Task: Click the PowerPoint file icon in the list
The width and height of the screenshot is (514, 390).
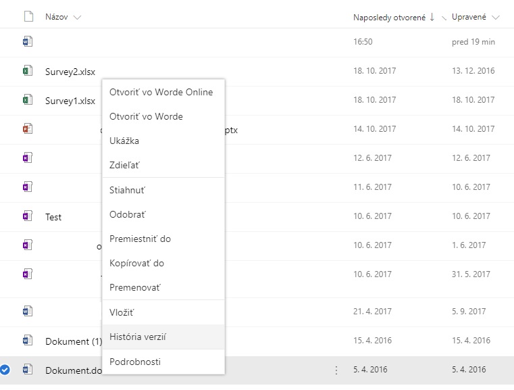Action: pos(28,128)
